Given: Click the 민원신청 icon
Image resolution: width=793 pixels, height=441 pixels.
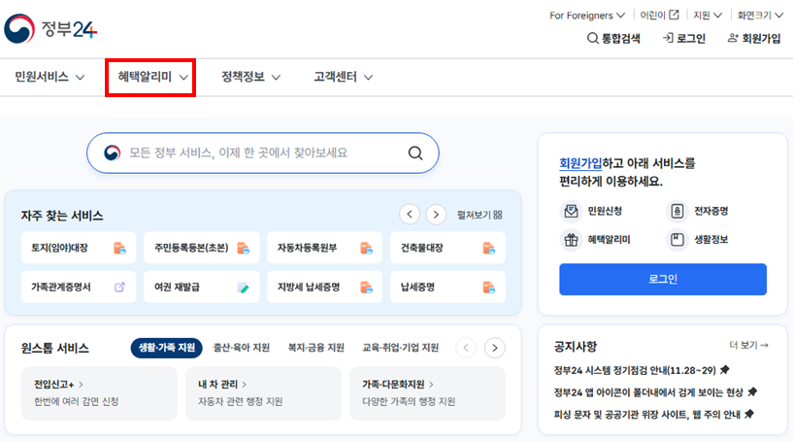Looking at the screenshot, I should pyautogui.click(x=570, y=211).
